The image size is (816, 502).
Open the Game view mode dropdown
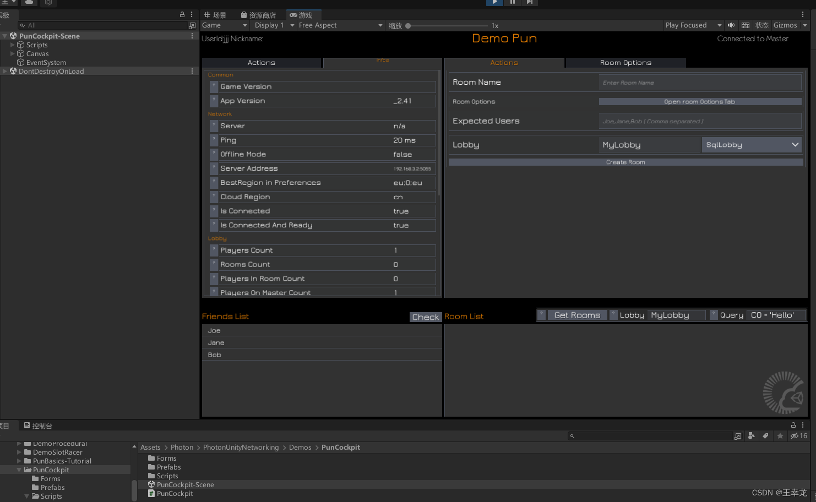click(x=225, y=25)
